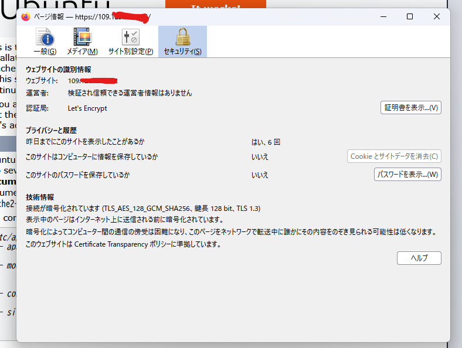Close the ページ情報 dialog
This screenshot has height=348, width=462.
point(437,17)
